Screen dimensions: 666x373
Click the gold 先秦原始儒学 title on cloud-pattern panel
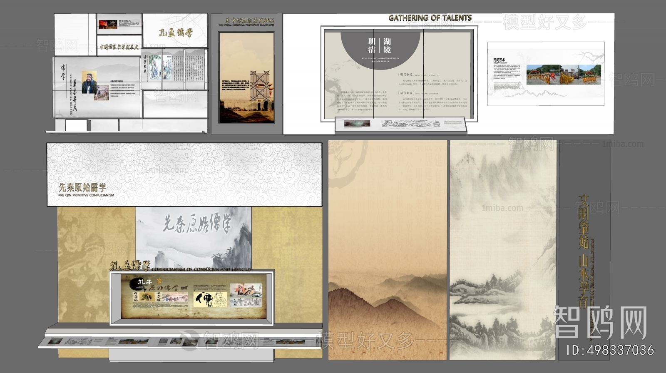82,187
